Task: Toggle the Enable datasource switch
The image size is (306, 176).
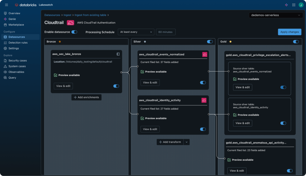Action: tap(74, 32)
